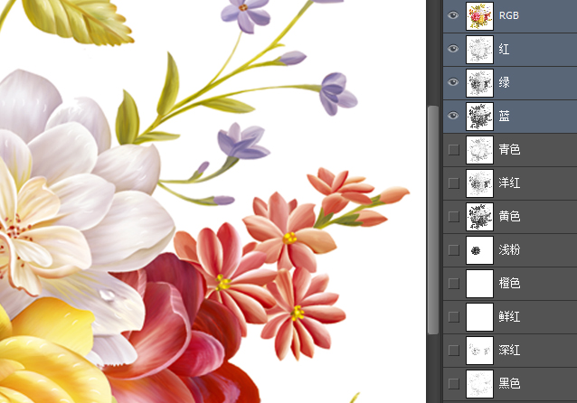Click the 浅粉 channel name
Screen dimensions: 577x403
click(x=509, y=249)
